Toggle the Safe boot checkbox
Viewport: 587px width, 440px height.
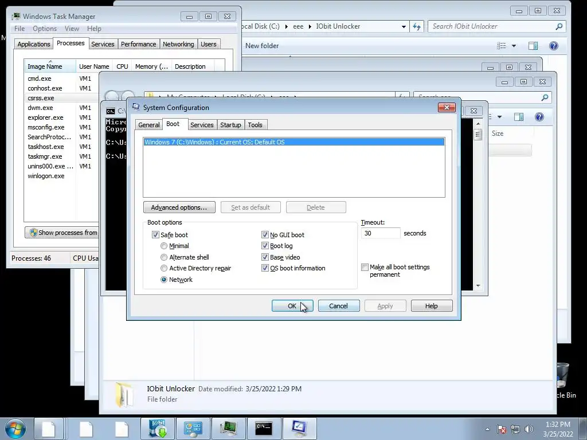155,234
